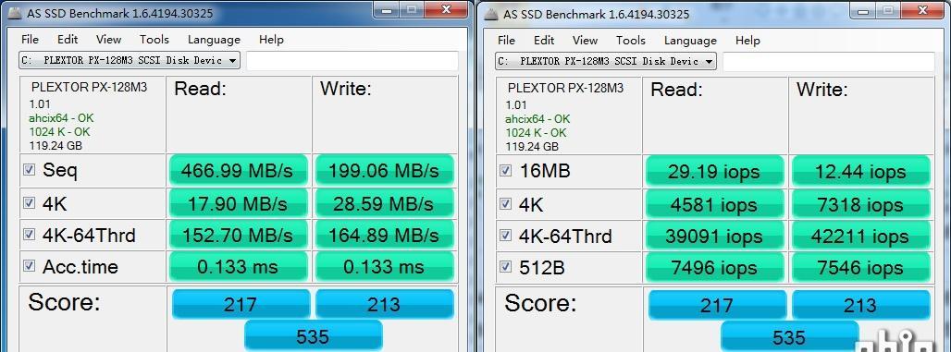Toggle the 4K checkbox in left window
951x352 pixels.
pos(29,203)
